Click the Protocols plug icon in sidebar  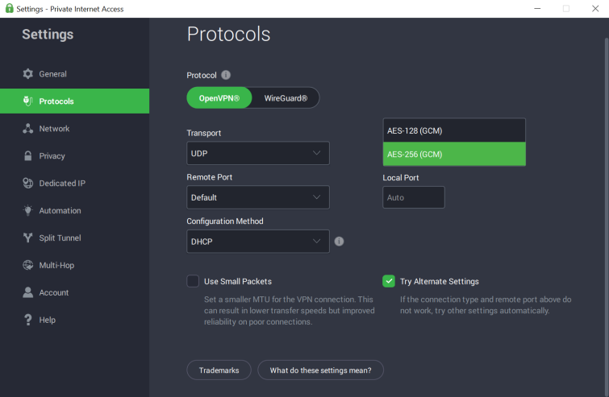(x=27, y=101)
